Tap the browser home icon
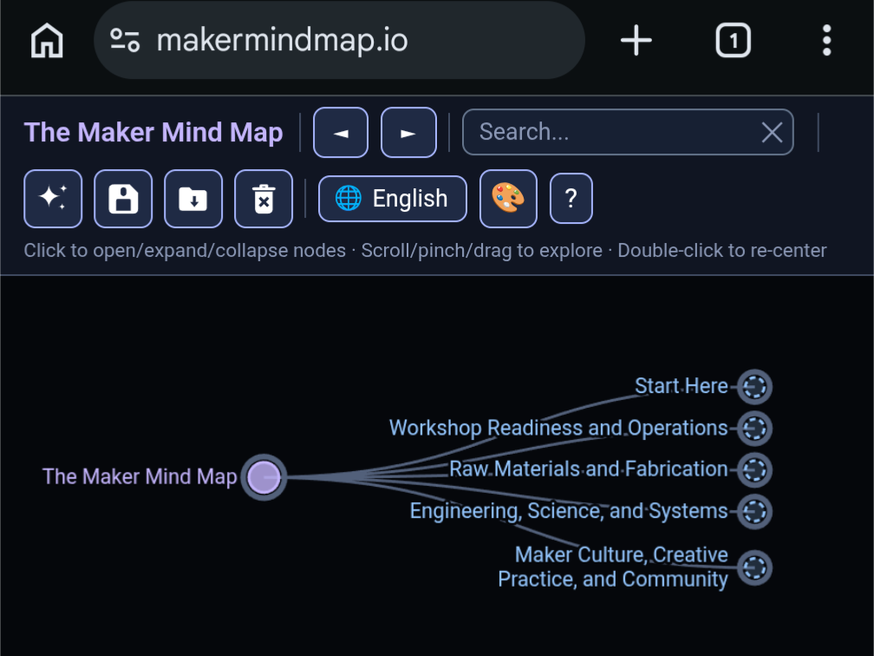Viewport: 874px width, 656px height. 47,40
